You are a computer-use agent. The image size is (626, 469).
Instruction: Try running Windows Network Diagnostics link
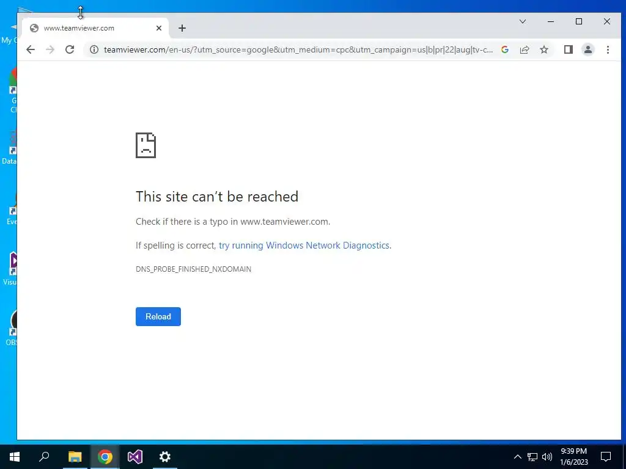coord(304,245)
